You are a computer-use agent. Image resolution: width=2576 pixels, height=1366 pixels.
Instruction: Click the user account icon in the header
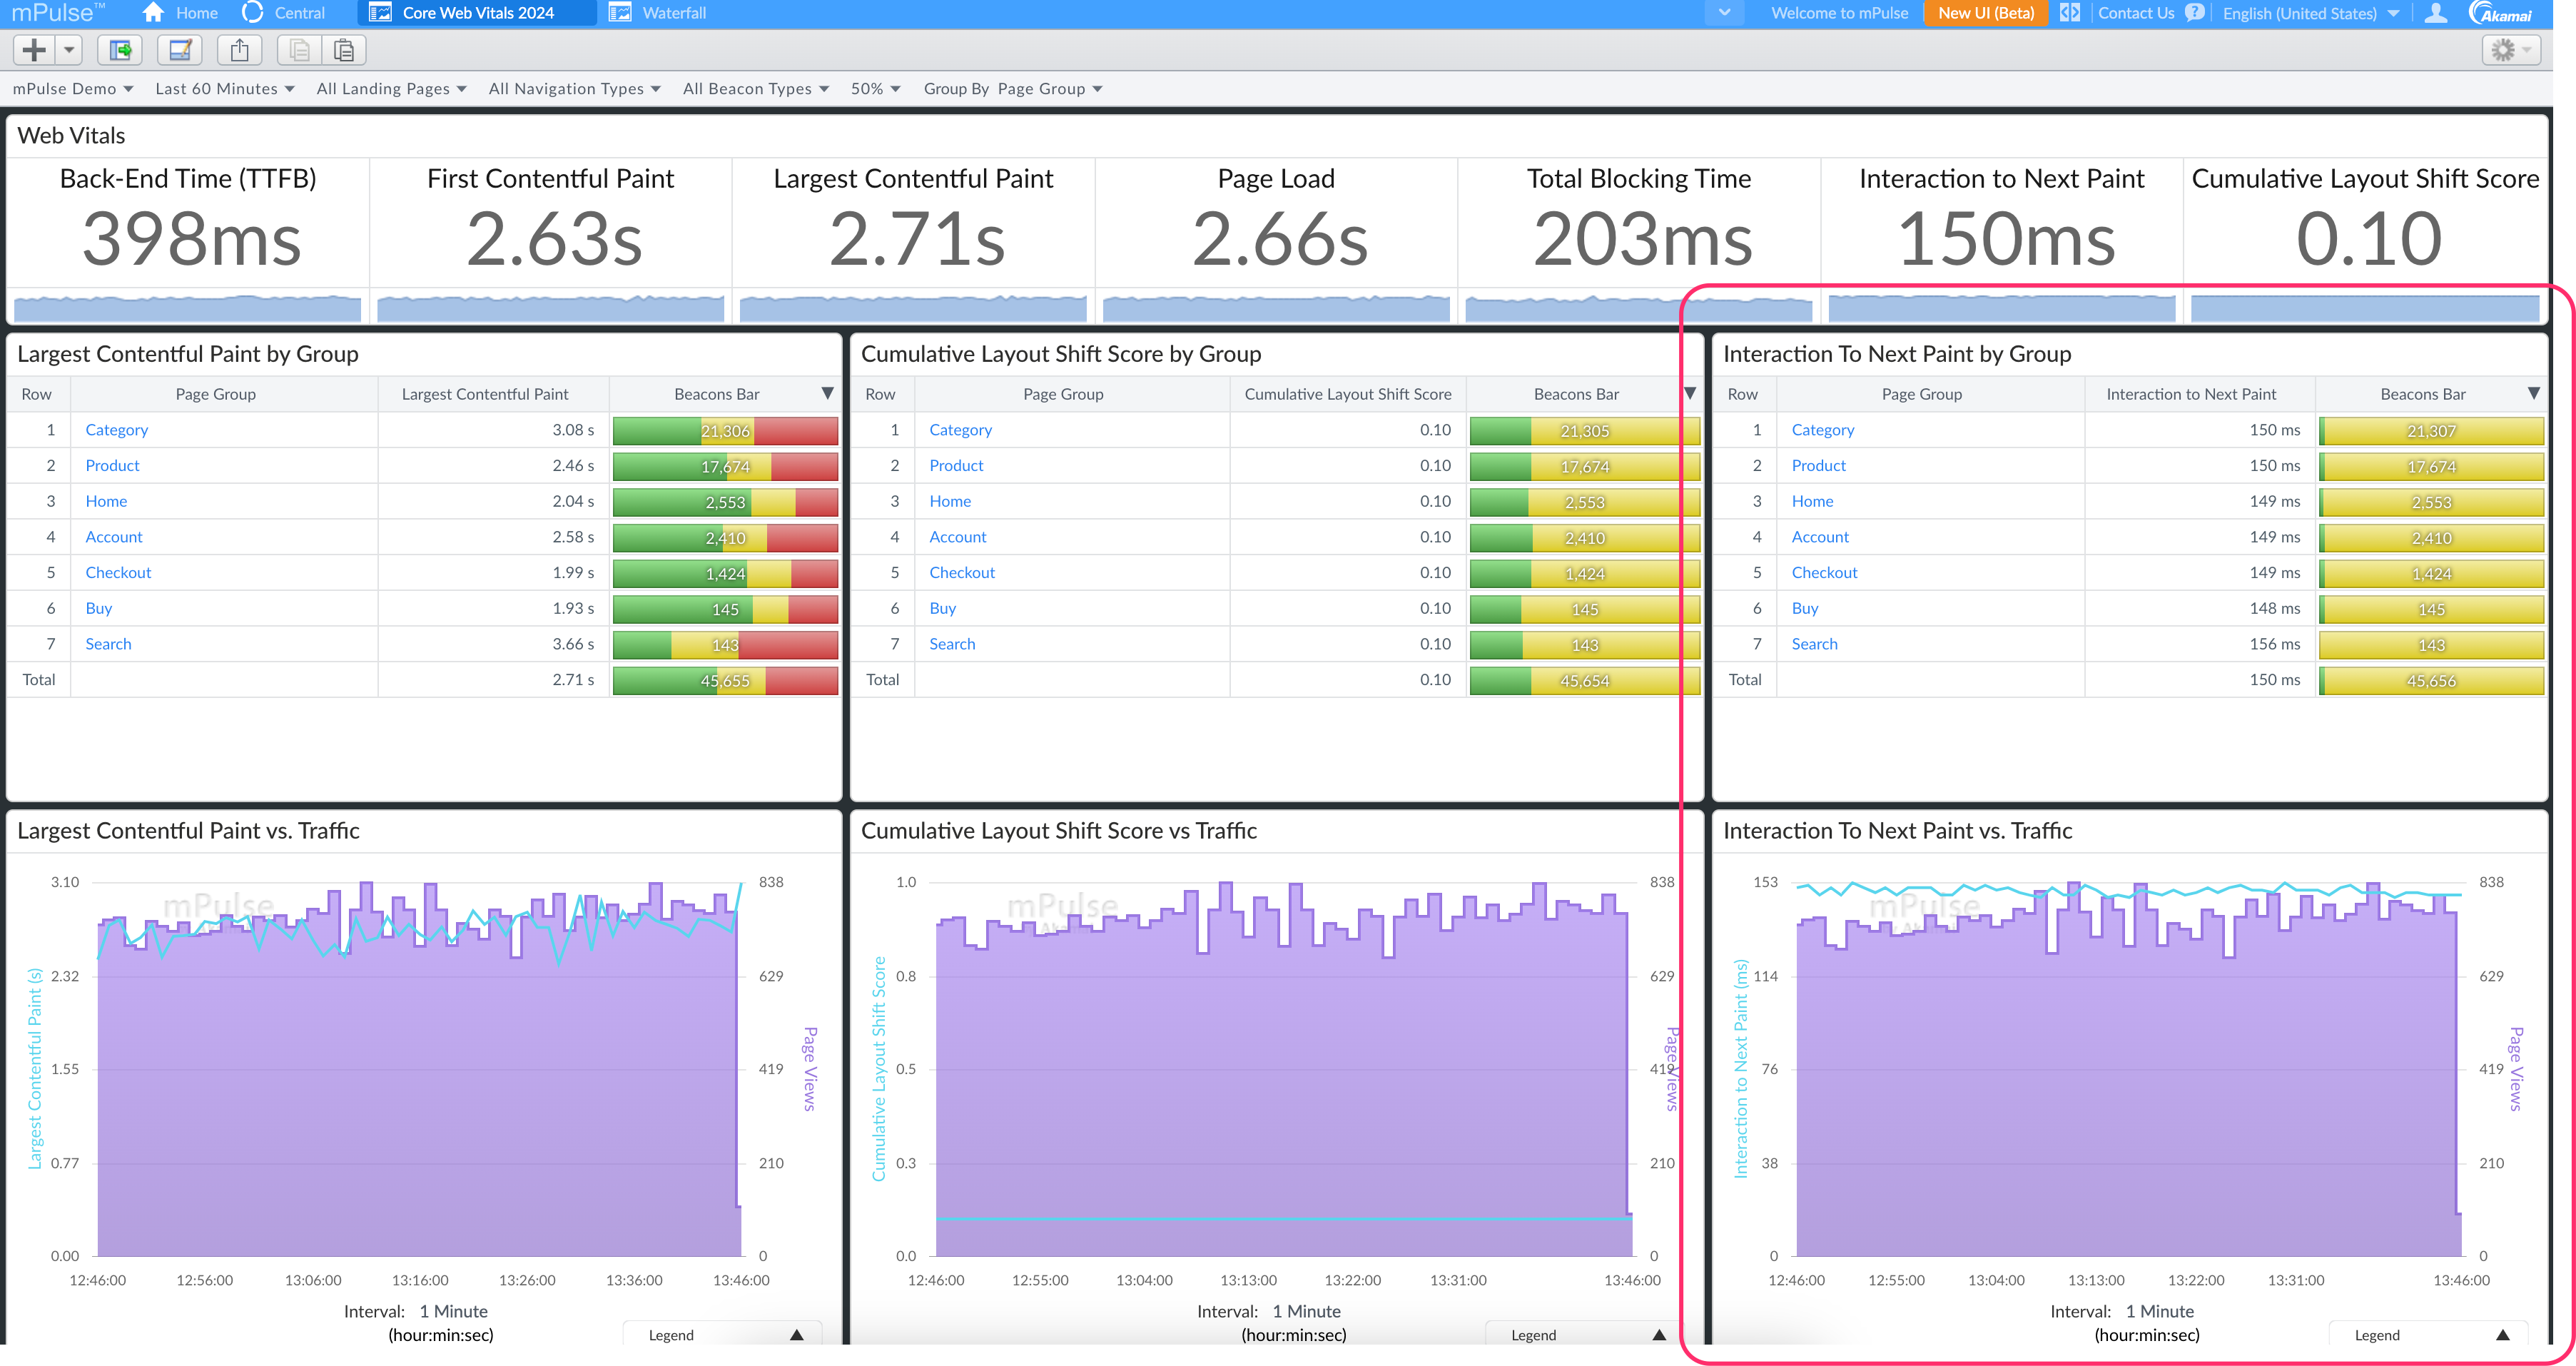2436,13
